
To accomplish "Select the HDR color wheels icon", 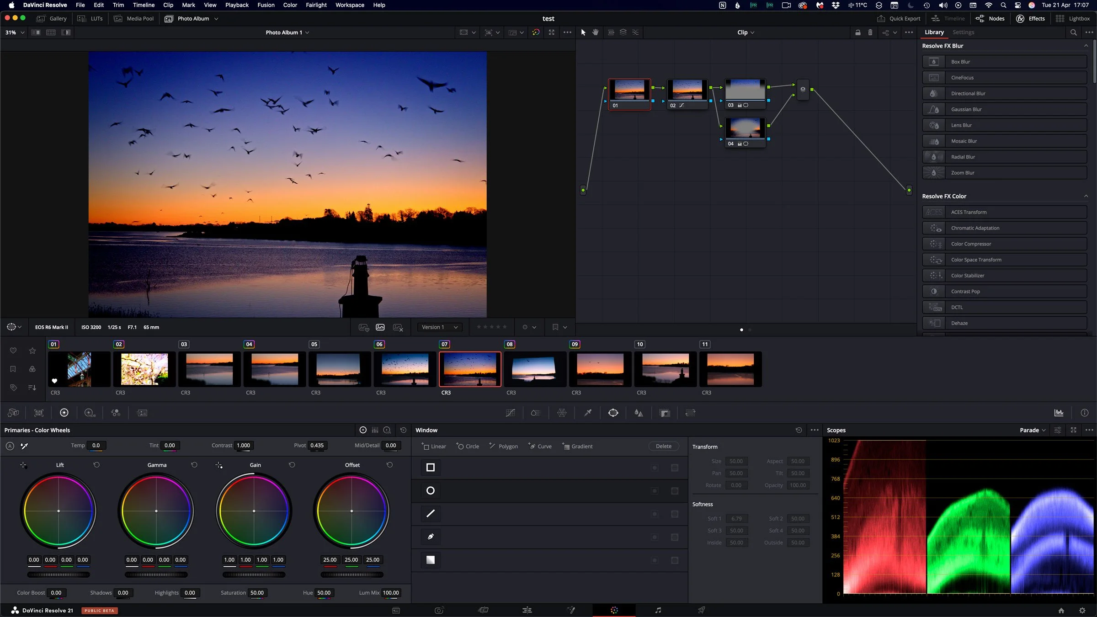I will click(90, 413).
